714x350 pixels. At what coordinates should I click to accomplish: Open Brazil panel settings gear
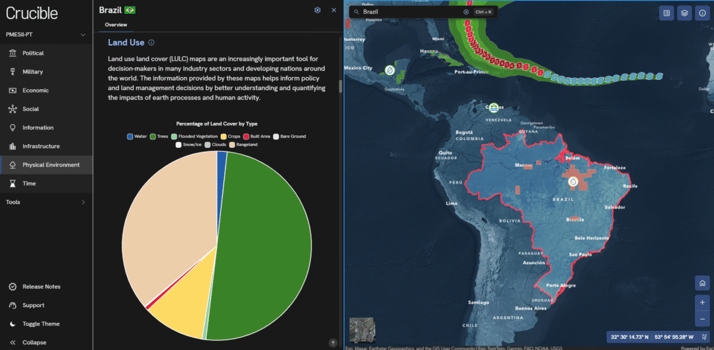317,10
